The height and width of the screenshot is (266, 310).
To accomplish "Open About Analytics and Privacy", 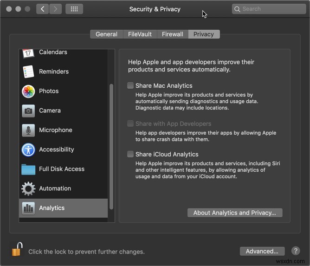I will tap(235, 213).
